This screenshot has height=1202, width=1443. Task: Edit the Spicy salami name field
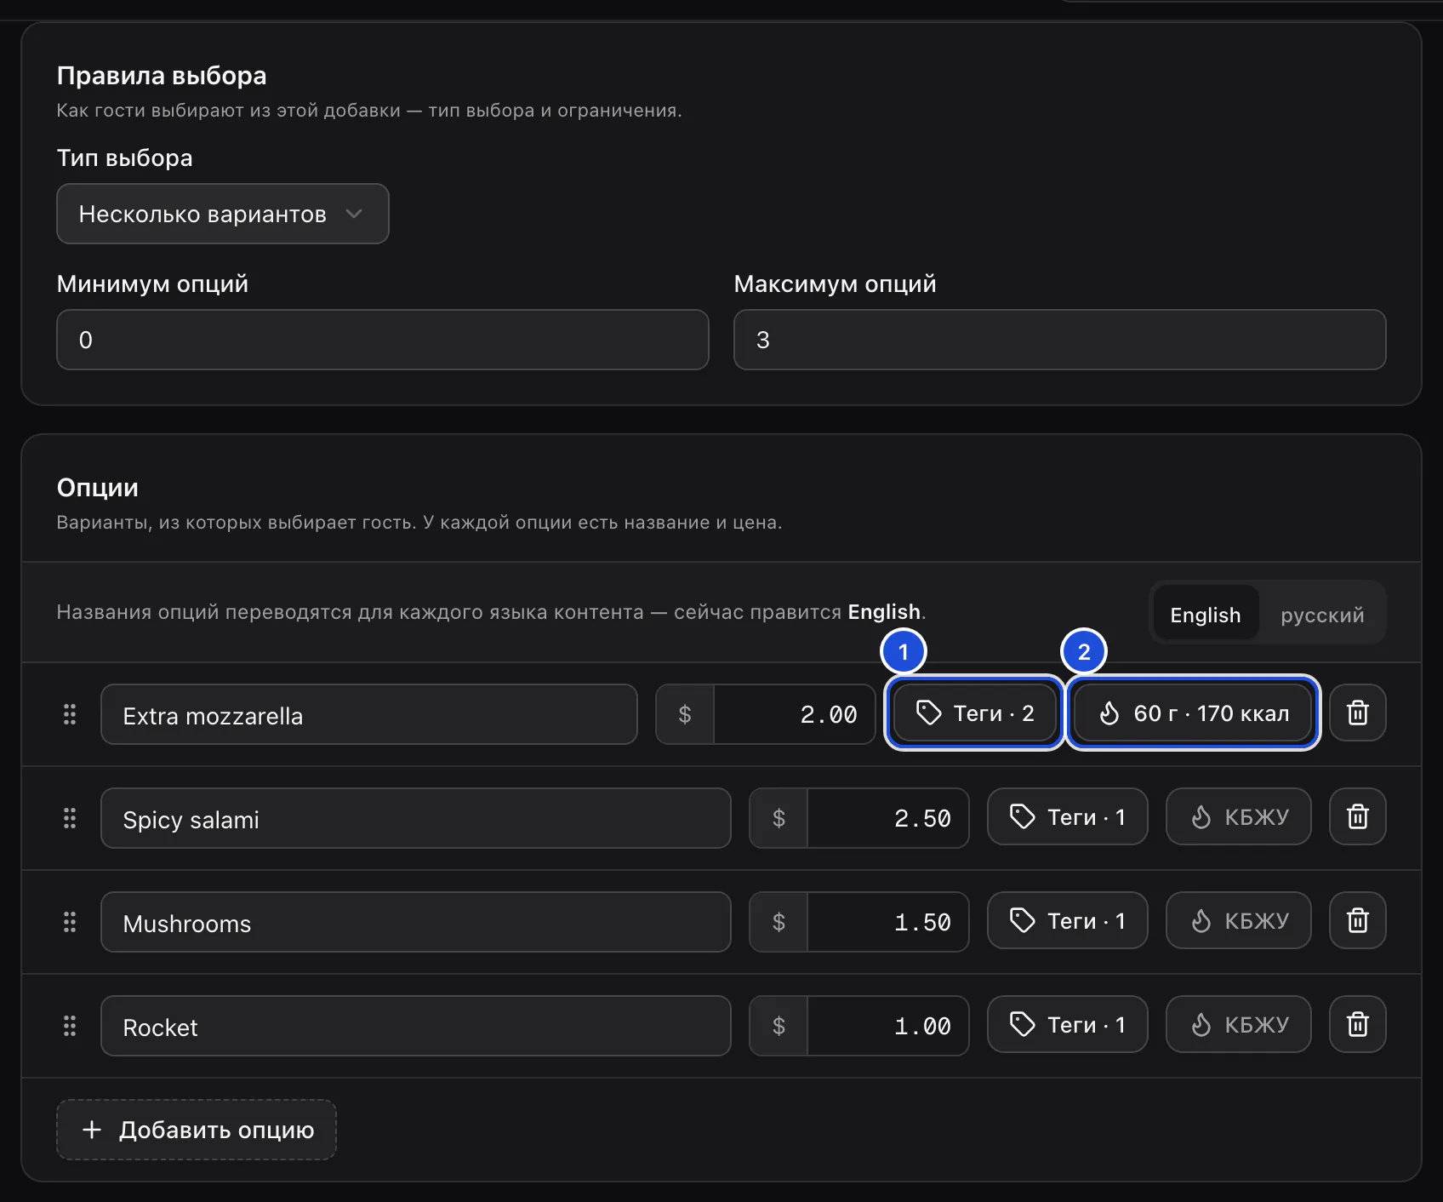coord(416,818)
